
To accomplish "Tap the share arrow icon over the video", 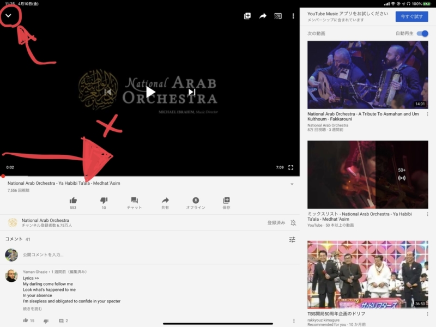I will 263,16.
